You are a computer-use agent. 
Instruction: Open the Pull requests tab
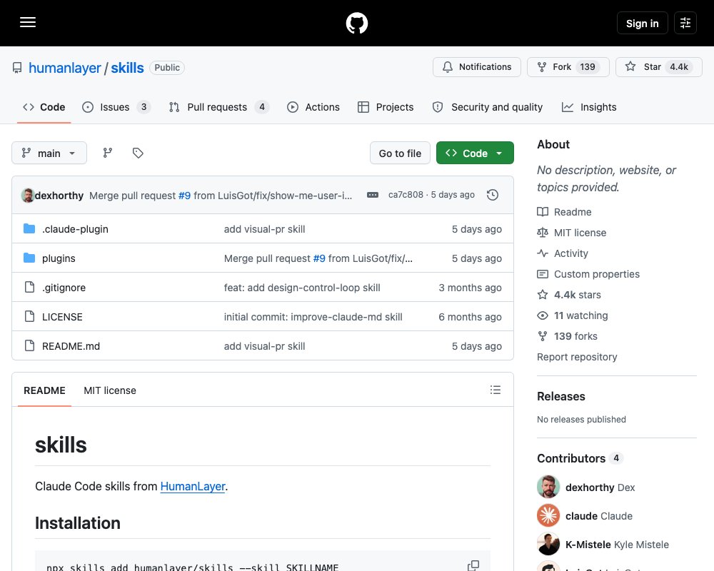pyautogui.click(x=219, y=107)
